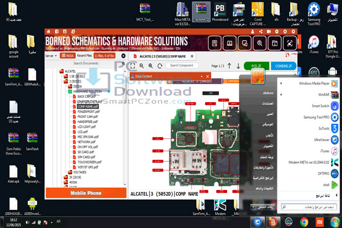Open the document list header button

215,43
